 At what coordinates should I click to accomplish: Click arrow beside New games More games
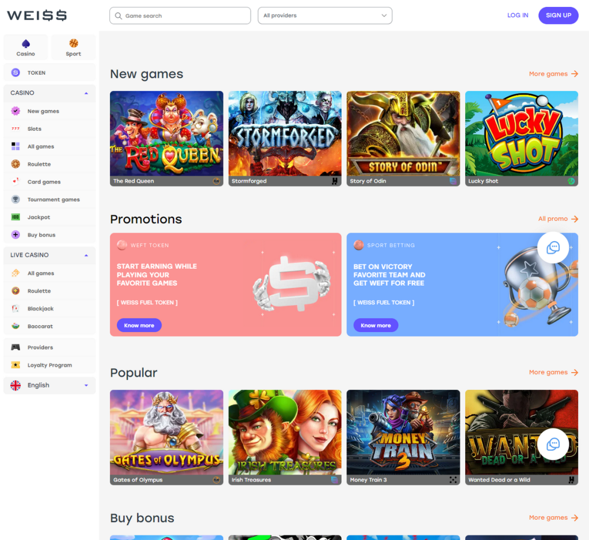[575, 74]
